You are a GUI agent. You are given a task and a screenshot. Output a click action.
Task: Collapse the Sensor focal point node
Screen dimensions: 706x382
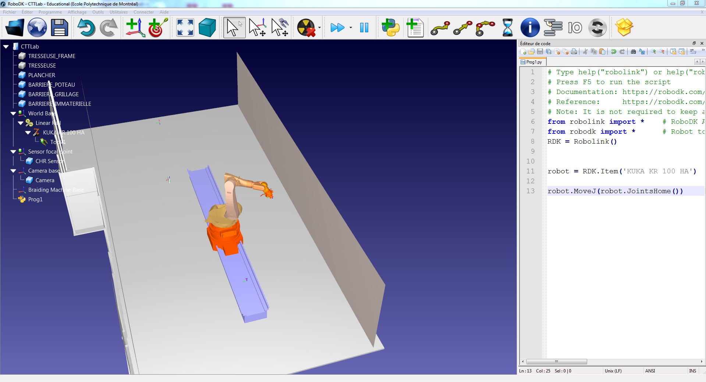(13, 152)
